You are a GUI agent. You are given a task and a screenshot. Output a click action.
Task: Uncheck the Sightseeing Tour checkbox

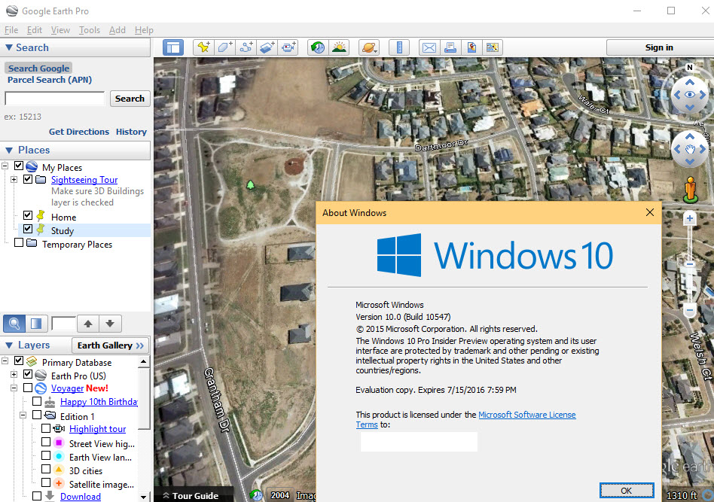click(28, 179)
